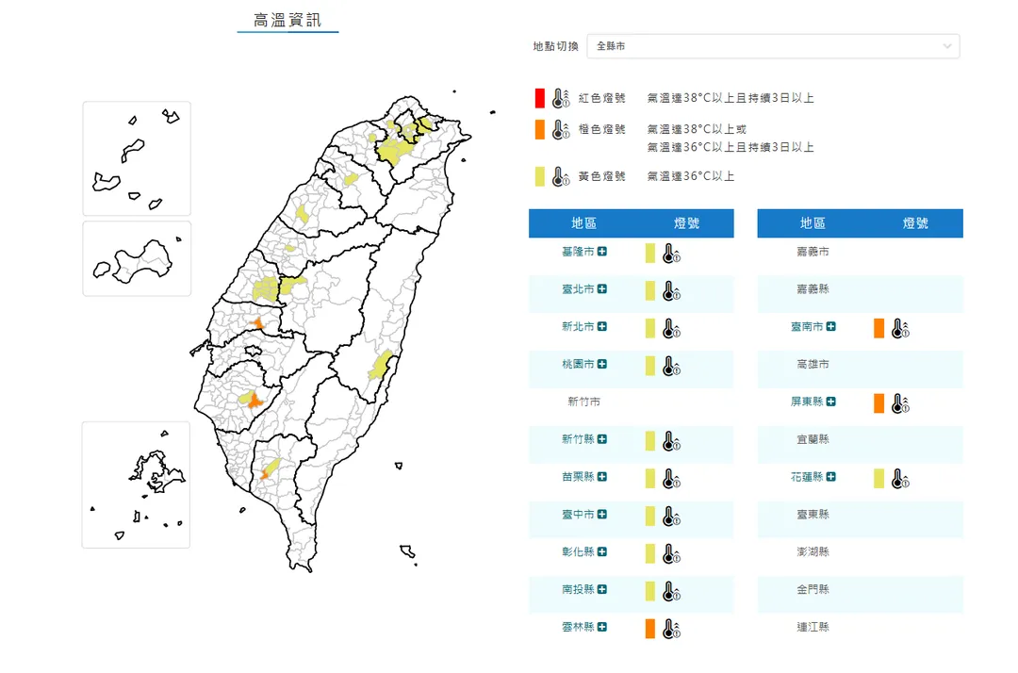Click the 紅色燈號 legend thermometer icon
Screen dimensions: 1018x673
tap(560, 98)
